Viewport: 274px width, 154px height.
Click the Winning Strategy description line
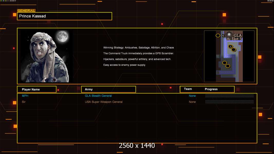[x=139, y=48]
